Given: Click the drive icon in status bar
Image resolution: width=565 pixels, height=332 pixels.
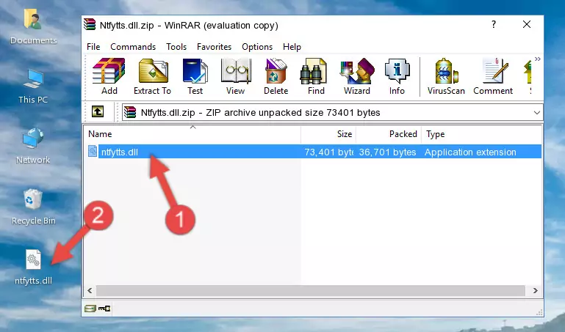Looking at the screenshot, I should pyautogui.click(x=90, y=309).
